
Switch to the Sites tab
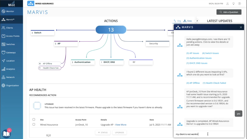click(x=188, y=21)
